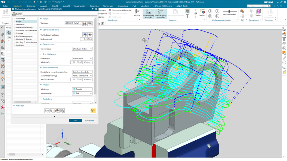
Task: Select Strategie in the dialog tree
Action: pyautogui.click(x=20, y=33)
